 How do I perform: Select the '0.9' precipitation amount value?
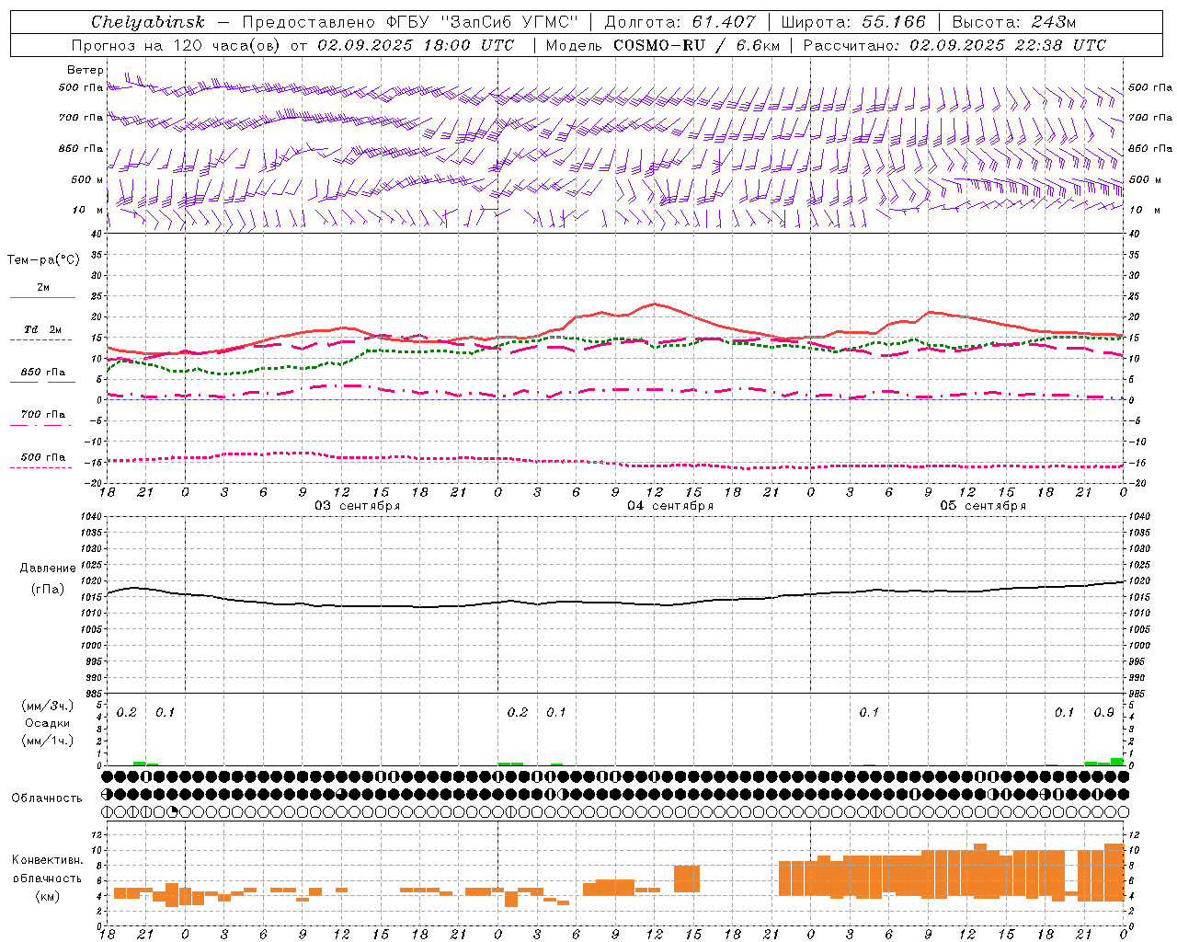pos(1104,713)
